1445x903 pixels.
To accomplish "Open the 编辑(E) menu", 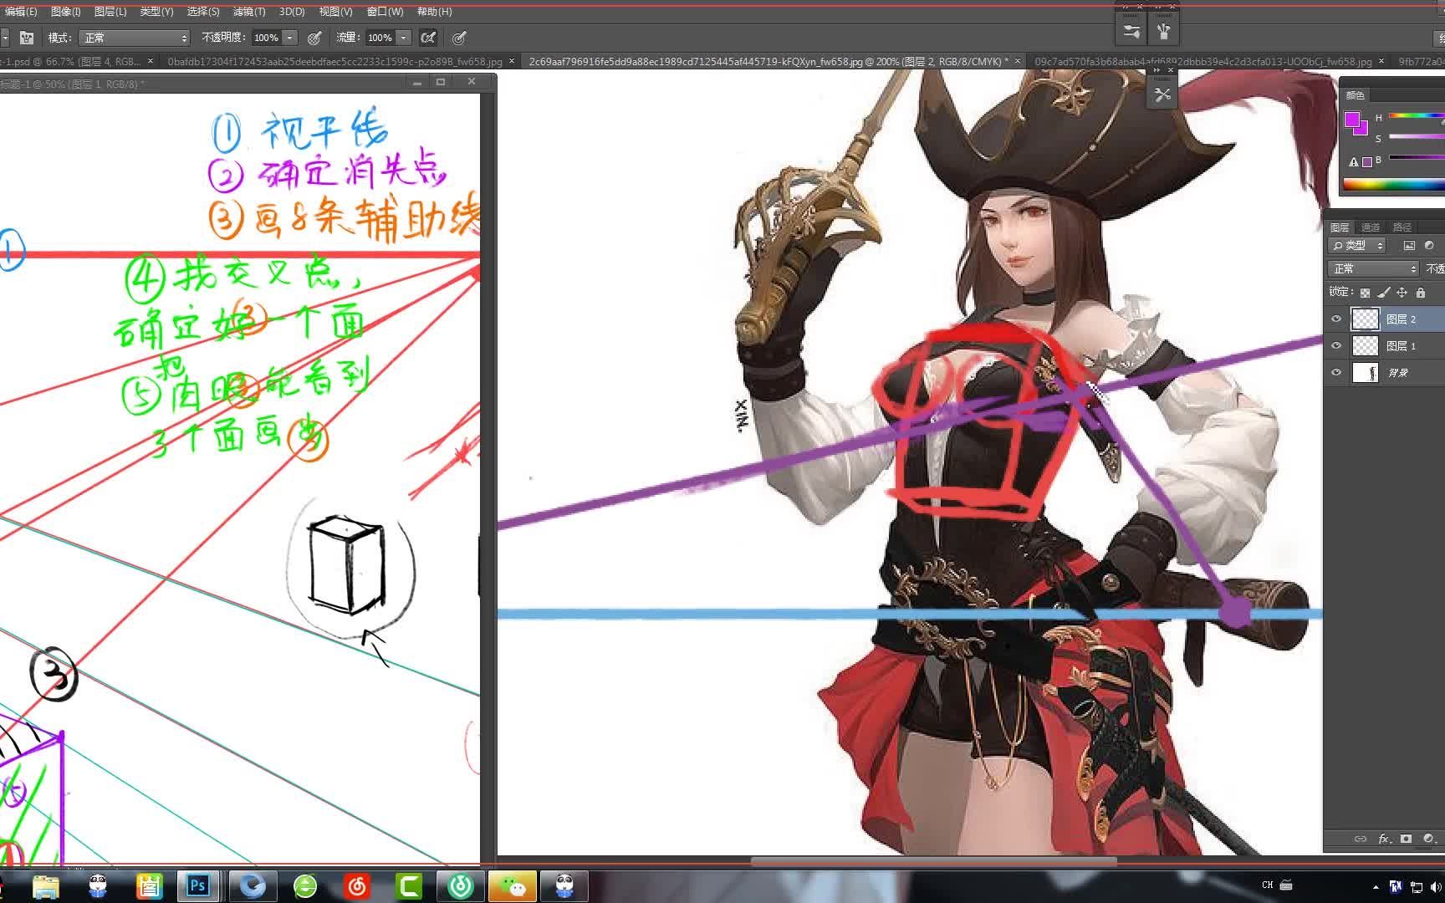I will 20,12.
